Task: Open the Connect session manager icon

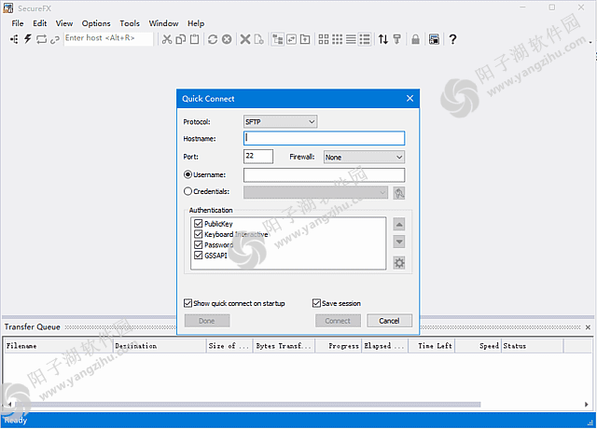Action: click(x=14, y=39)
